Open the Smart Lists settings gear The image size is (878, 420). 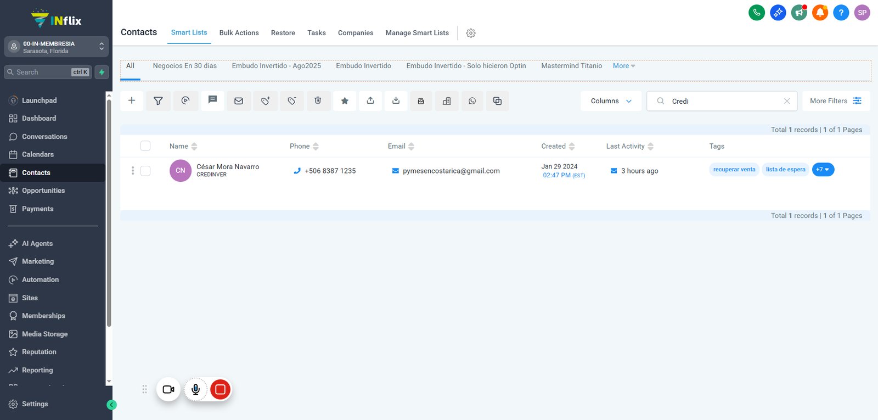pos(471,33)
